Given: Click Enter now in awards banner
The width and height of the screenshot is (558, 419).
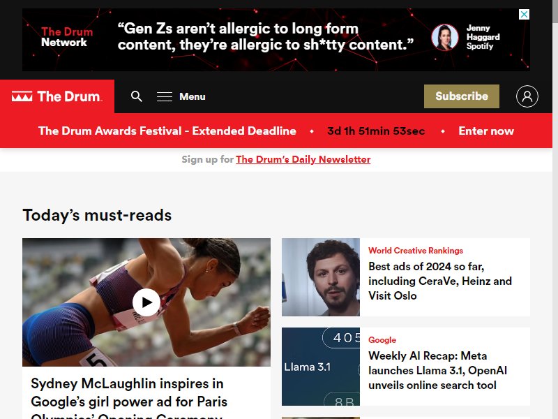Looking at the screenshot, I should coord(486,131).
